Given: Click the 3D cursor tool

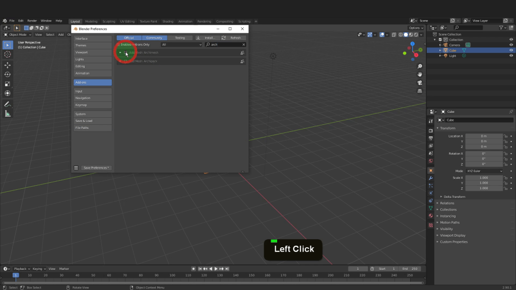Looking at the screenshot, I should [8, 54].
